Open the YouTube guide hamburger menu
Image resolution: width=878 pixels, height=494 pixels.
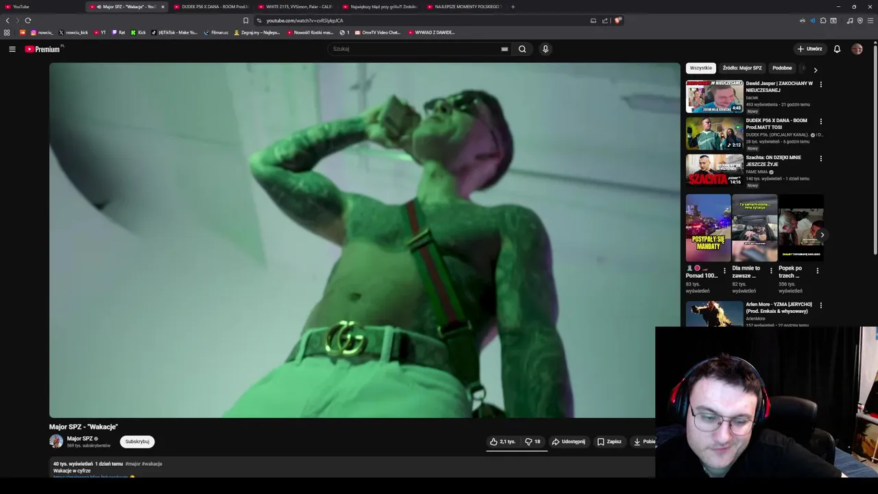12,49
